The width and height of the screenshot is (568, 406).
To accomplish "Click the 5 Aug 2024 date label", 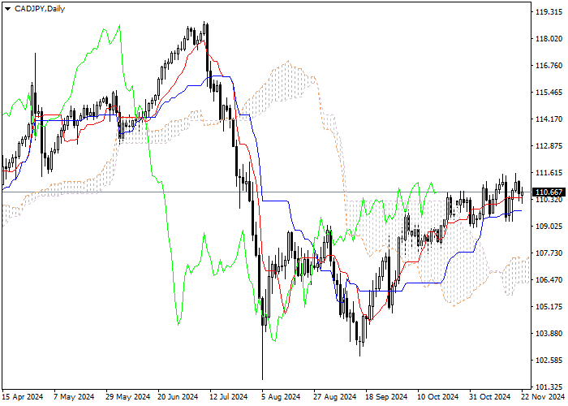I will pyautogui.click(x=281, y=397).
